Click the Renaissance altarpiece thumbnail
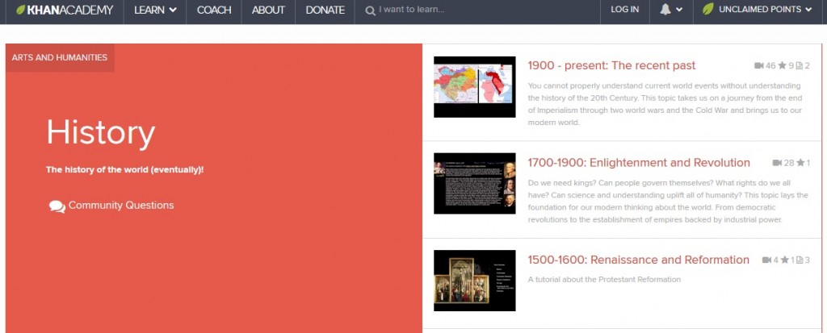The width and height of the screenshot is (827, 333). click(x=475, y=281)
